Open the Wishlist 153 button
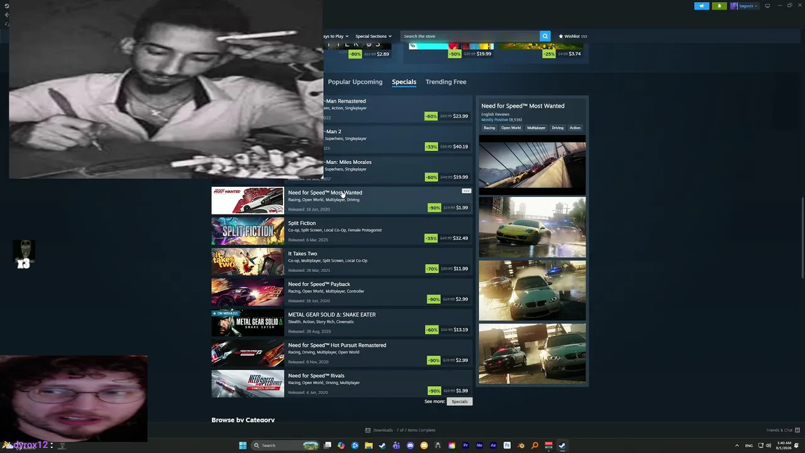The width and height of the screenshot is (805, 453). click(572, 36)
